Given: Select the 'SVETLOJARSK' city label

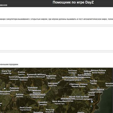Looking at the screenshot, I should (x=97, y=90).
